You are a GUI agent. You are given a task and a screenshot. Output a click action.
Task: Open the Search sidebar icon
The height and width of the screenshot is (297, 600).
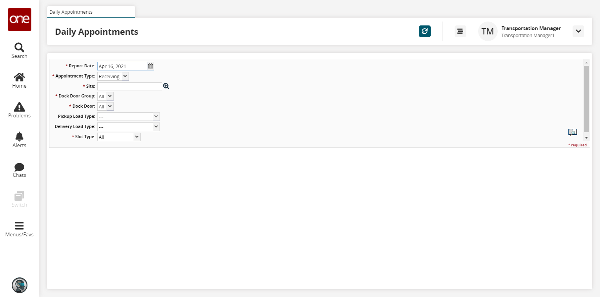click(x=19, y=50)
